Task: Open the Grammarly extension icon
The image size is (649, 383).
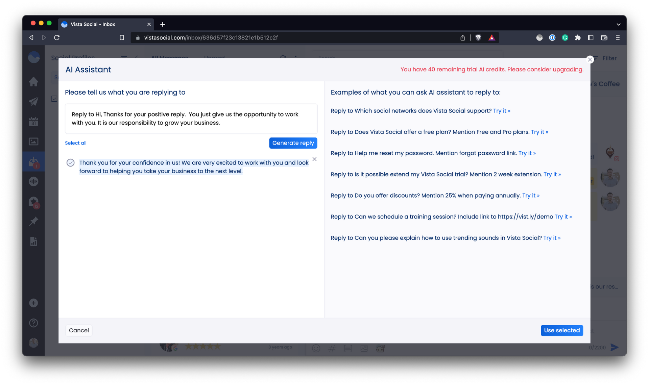Action: (565, 37)
